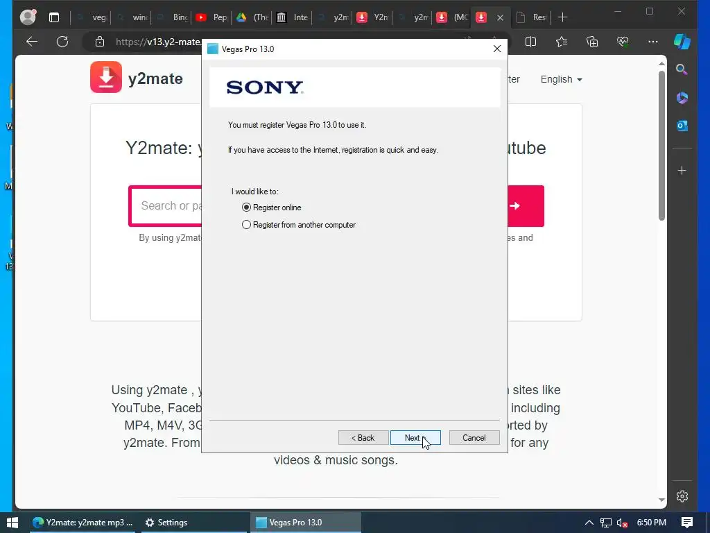Click the Edge address bar URL
The image size is (710, 533).
click(x=157, y=42)
